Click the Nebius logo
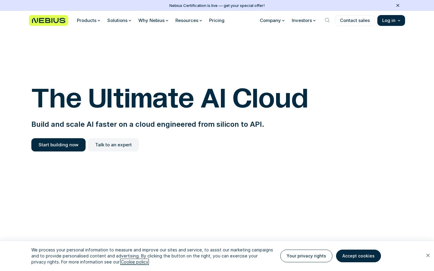The image size is (434, 271). tap(49, 20)
